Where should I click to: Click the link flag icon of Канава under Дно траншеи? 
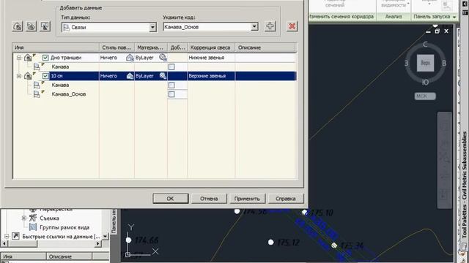click(37, 66)
